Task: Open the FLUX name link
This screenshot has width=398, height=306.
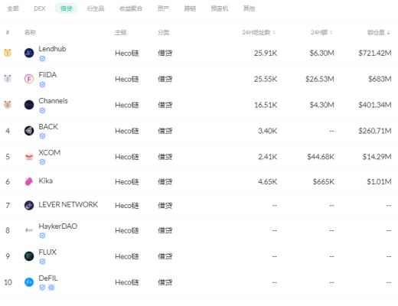Action: [x=47, y=252]
